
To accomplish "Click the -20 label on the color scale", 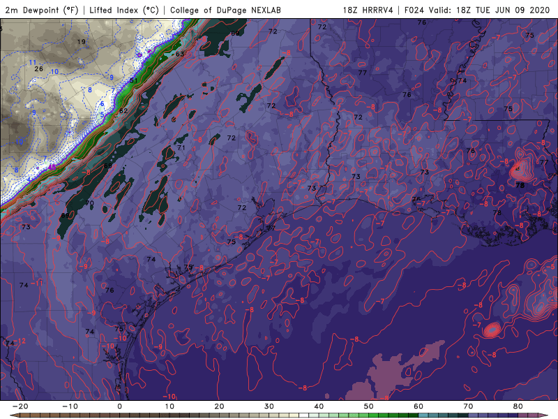I will click(20, 406).
